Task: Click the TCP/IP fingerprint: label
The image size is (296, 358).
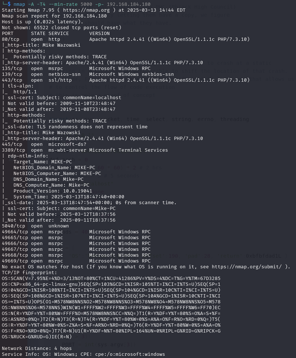Action: pyautogui.click(x=30, y=273)
